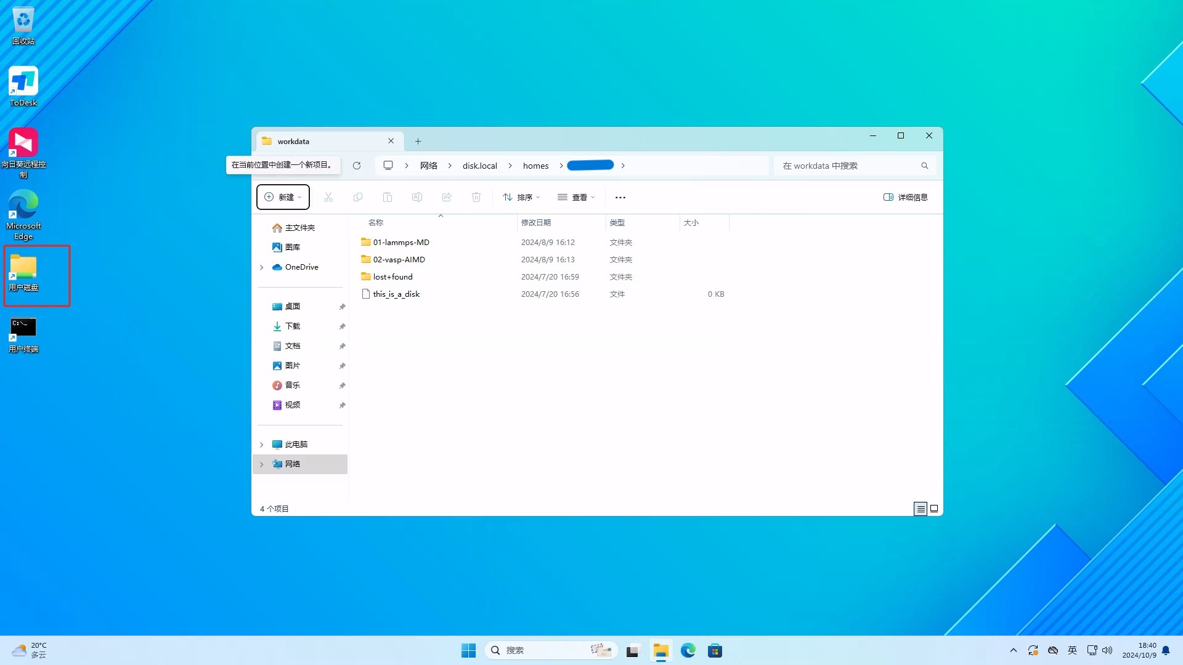Click the refresh icon beside address bar
The height and width of the screenshot is (665, 1183).
point(356,166)
